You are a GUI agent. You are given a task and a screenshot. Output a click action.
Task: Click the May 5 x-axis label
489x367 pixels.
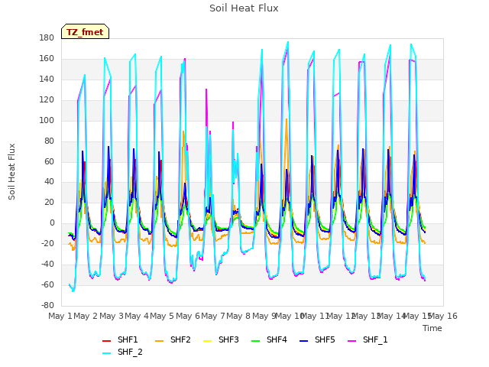click(162, 316)
